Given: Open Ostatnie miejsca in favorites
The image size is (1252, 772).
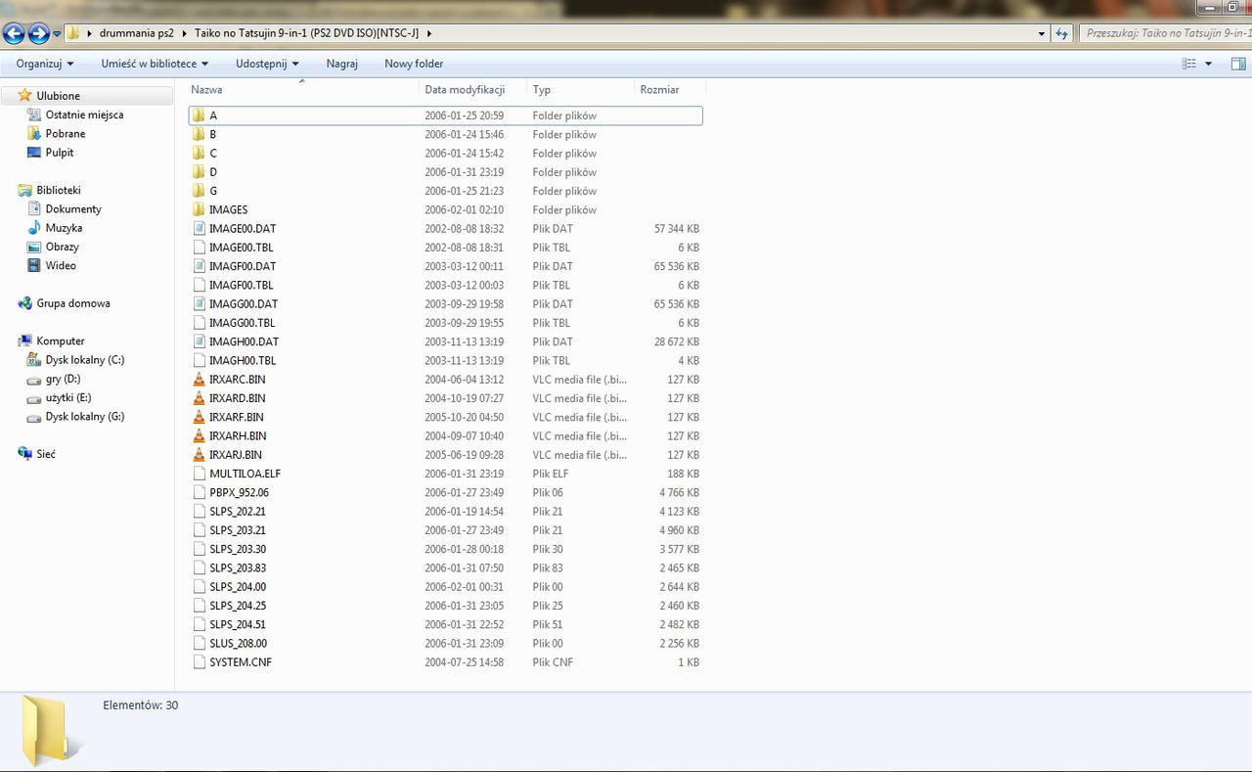Looking at the screenshot, I should [84, 114].
